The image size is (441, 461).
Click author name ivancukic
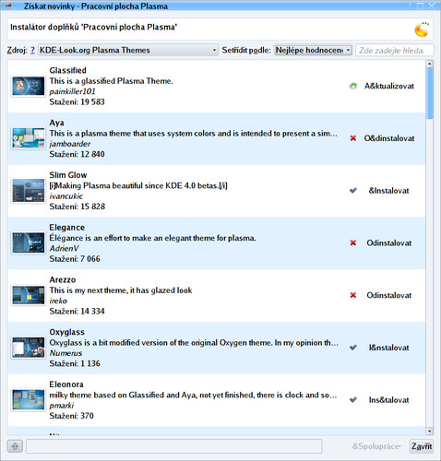pos(66,195)
